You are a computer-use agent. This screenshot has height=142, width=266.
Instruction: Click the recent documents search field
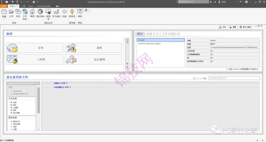click(234, 78)
